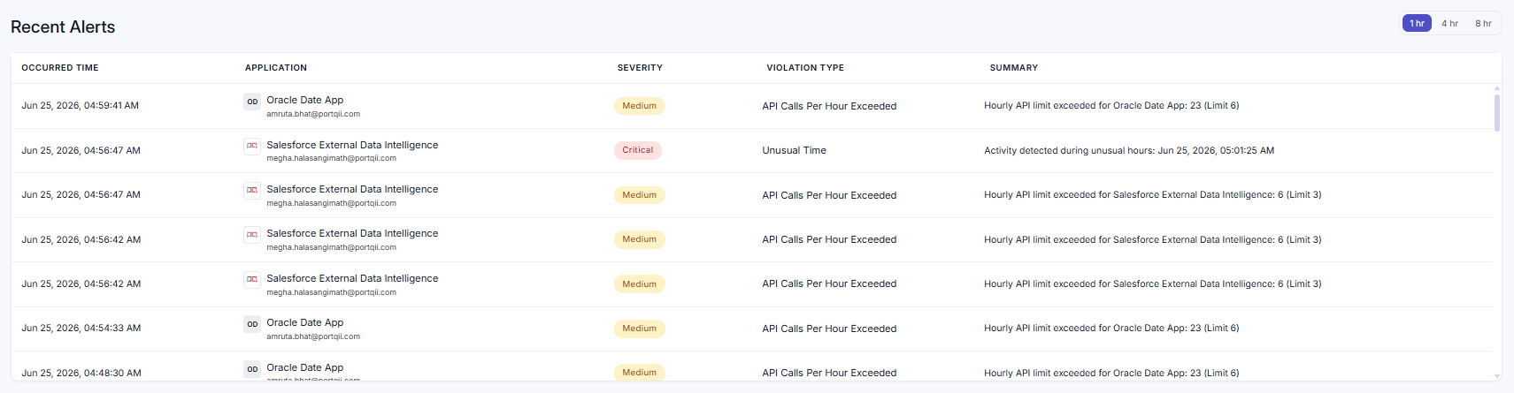Click Oracle limit exceeded summary in 04:59:41 row
1514x393 pixels.
click(x=1111, y=106)
